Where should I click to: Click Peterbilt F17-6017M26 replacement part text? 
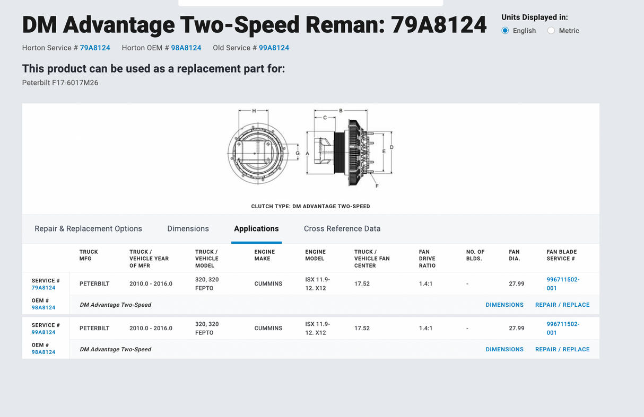point(60,83)
